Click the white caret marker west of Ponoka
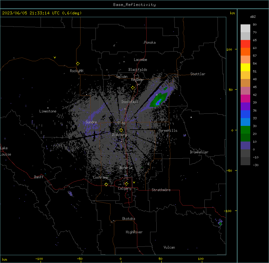This screenshot has height=263, width=269. pyautogui.click(x=114, y=46)
